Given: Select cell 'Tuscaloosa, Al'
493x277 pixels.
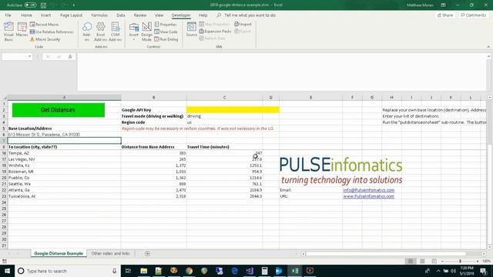Looking at the screenshot, I should coord(64,196).
